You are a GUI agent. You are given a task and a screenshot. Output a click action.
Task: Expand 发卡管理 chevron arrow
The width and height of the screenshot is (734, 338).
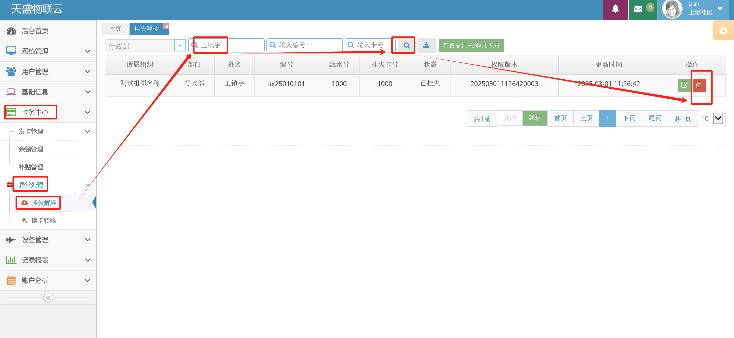tap(88, 131)
